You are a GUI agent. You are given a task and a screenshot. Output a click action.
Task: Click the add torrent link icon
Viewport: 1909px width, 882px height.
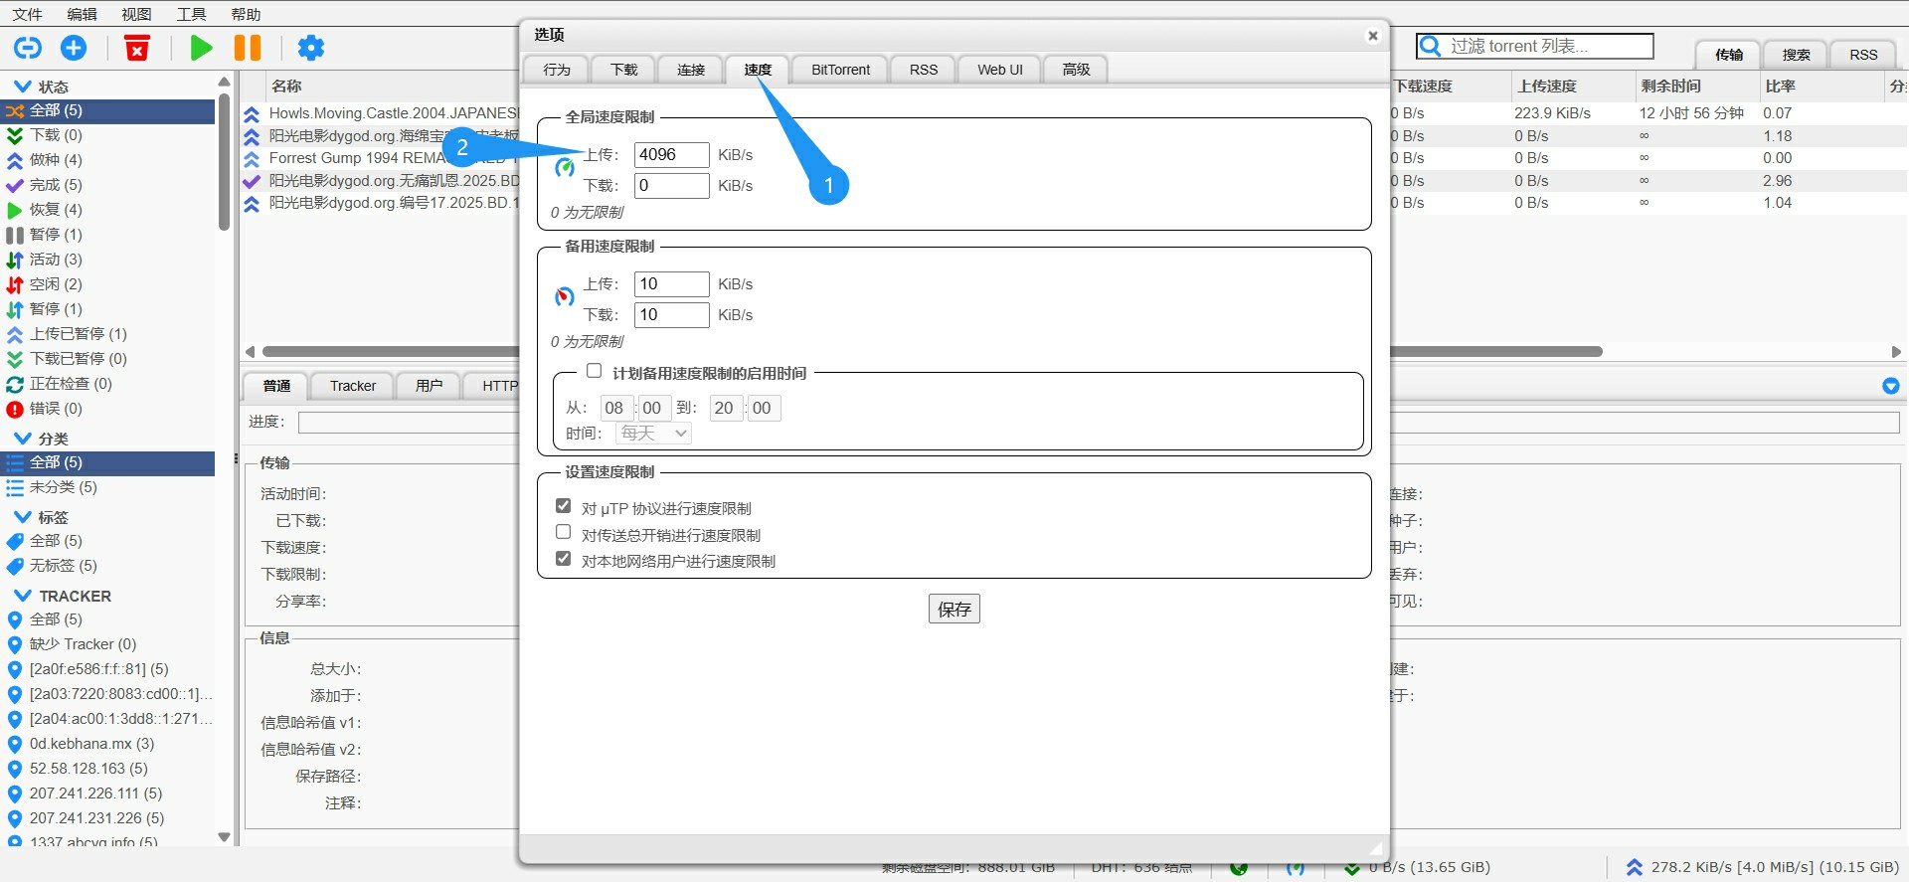28,48
